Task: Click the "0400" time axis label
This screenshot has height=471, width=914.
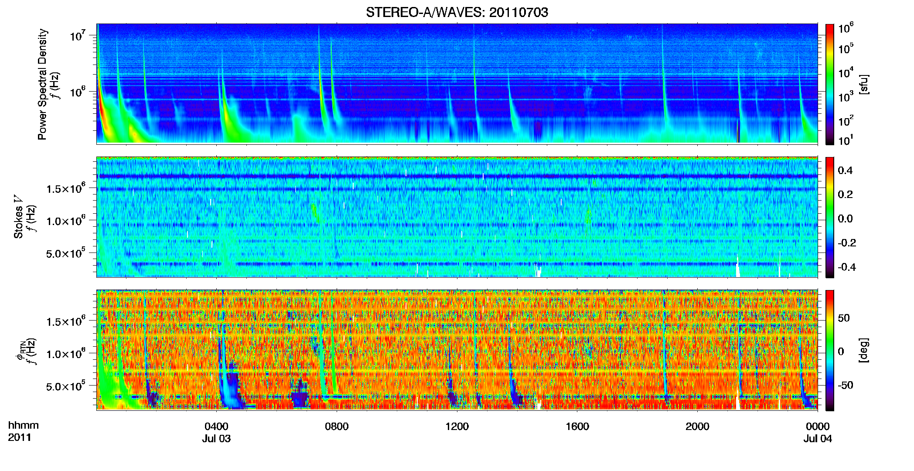Action: (216, 427)
